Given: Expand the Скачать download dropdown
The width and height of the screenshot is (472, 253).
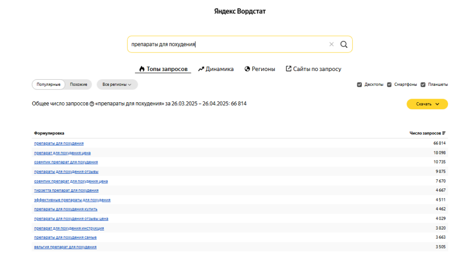Looking at the screenshot, I should click(427, 104).
